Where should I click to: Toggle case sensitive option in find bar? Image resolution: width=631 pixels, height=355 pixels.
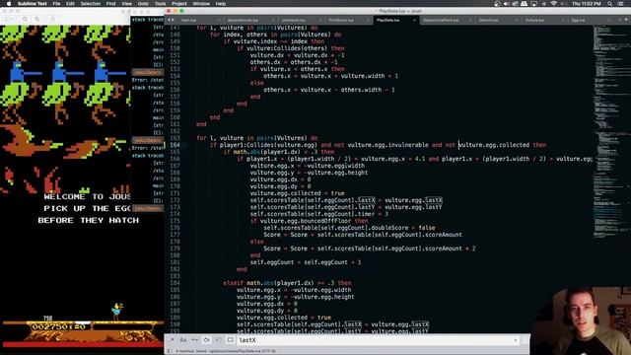[x=183, y=340]
